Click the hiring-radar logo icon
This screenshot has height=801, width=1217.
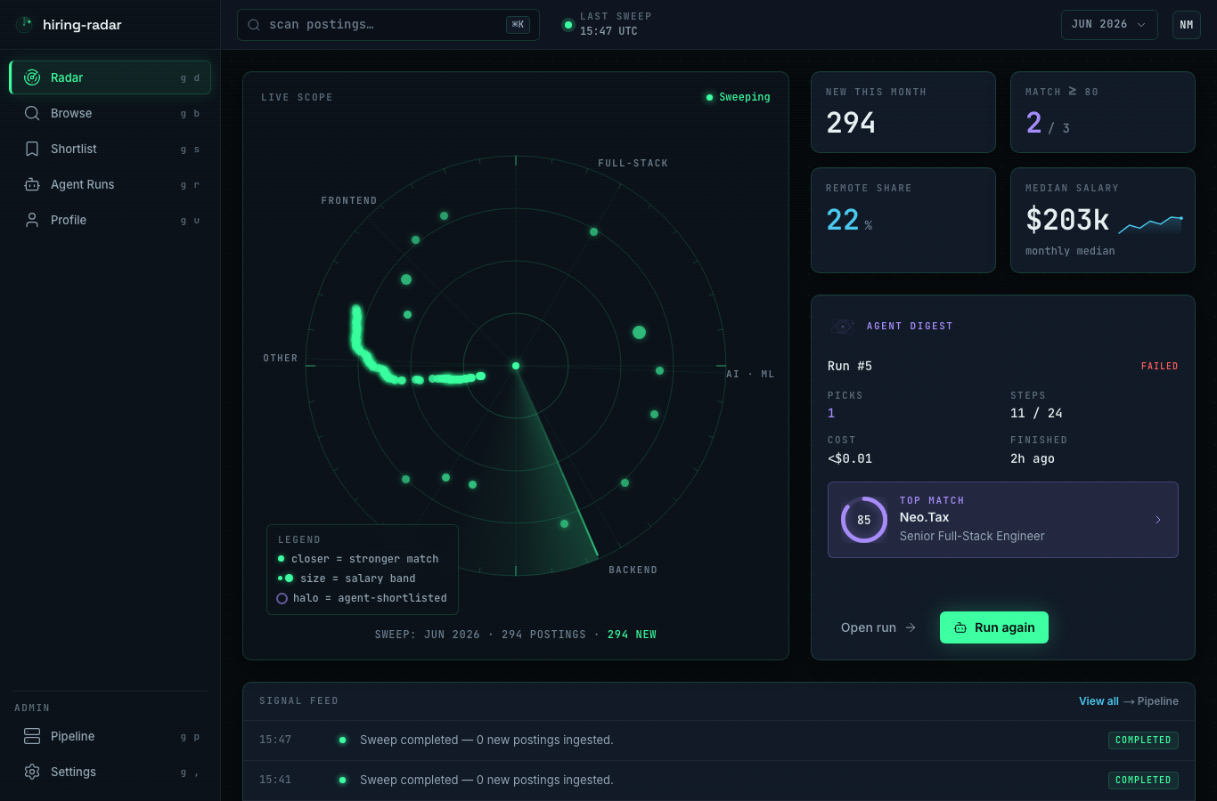pos(24,24)
